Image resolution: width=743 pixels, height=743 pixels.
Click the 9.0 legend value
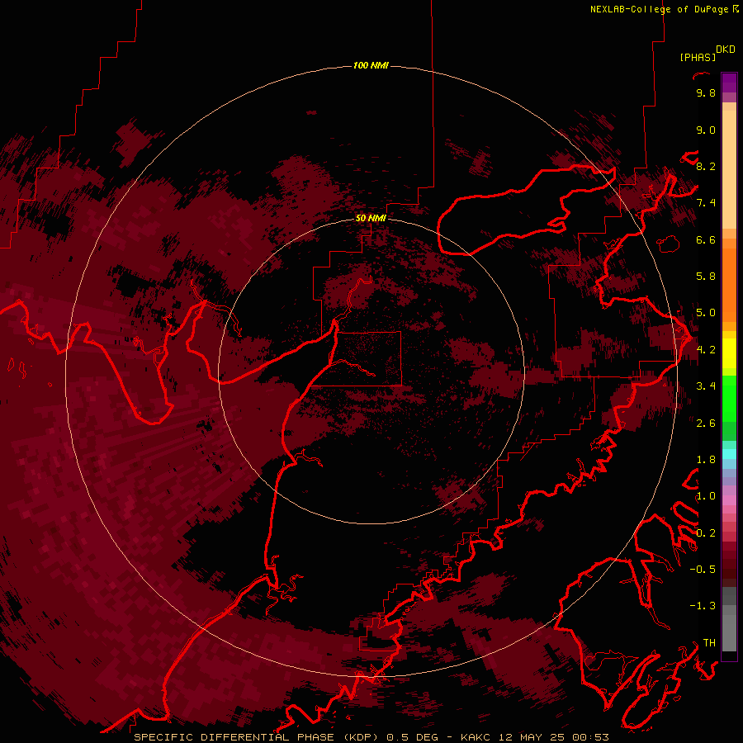(x=706, y=130)
